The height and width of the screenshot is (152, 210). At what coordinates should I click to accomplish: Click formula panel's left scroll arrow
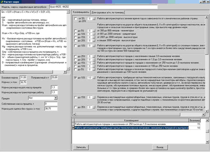click(2, 72)
